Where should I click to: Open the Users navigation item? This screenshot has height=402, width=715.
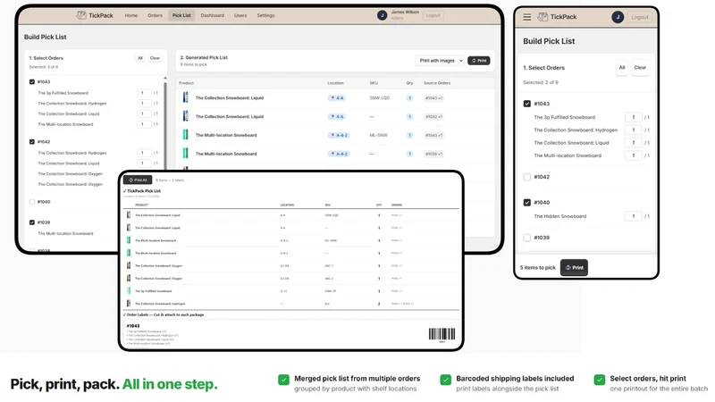(x=240, y=15)
